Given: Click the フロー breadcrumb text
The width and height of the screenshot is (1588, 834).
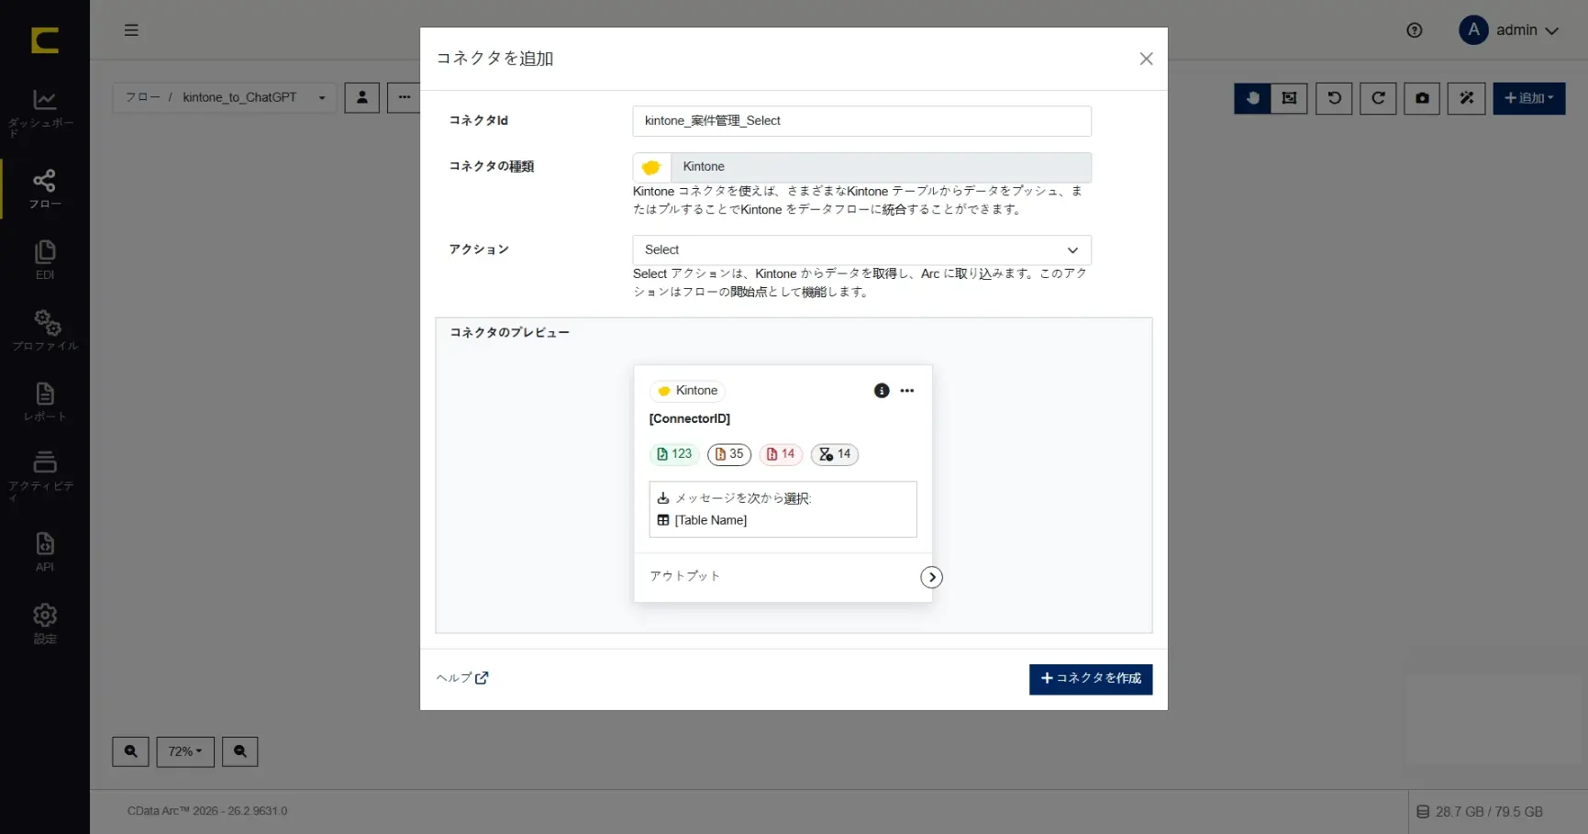Looking at the screenshot, I should (142, 97).
